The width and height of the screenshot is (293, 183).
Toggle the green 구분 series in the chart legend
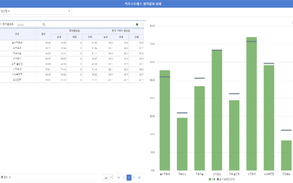point(212,179)
